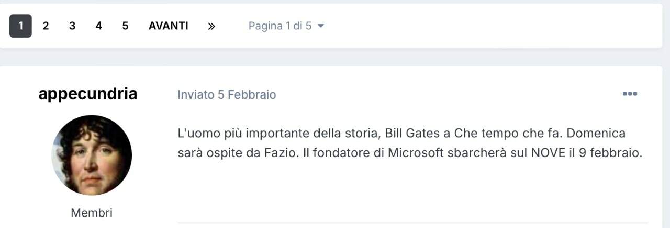Go to page 2 of the thread
Viewport: 670px width, 228px height.
(x=46, y=26)
